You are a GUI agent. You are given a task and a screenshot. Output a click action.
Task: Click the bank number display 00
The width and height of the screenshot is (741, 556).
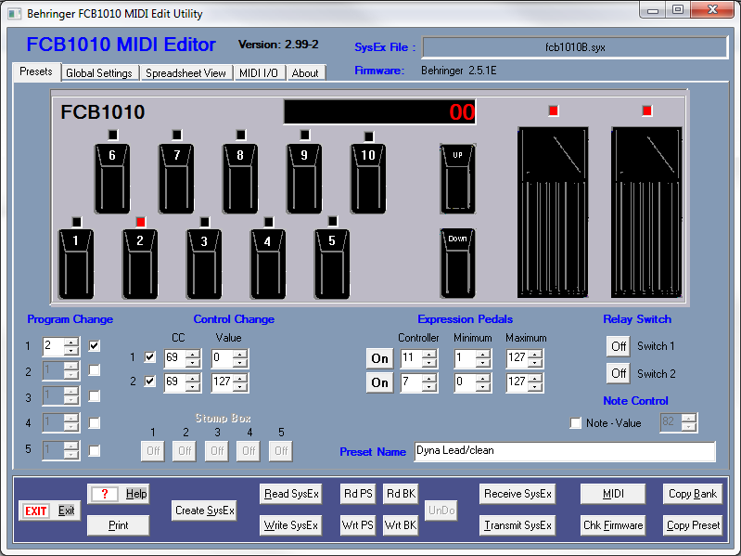(379, 112)
